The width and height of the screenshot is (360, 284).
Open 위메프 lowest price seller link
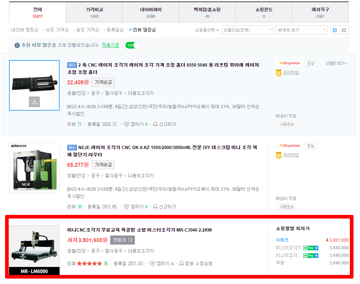[x=282, y=240]
